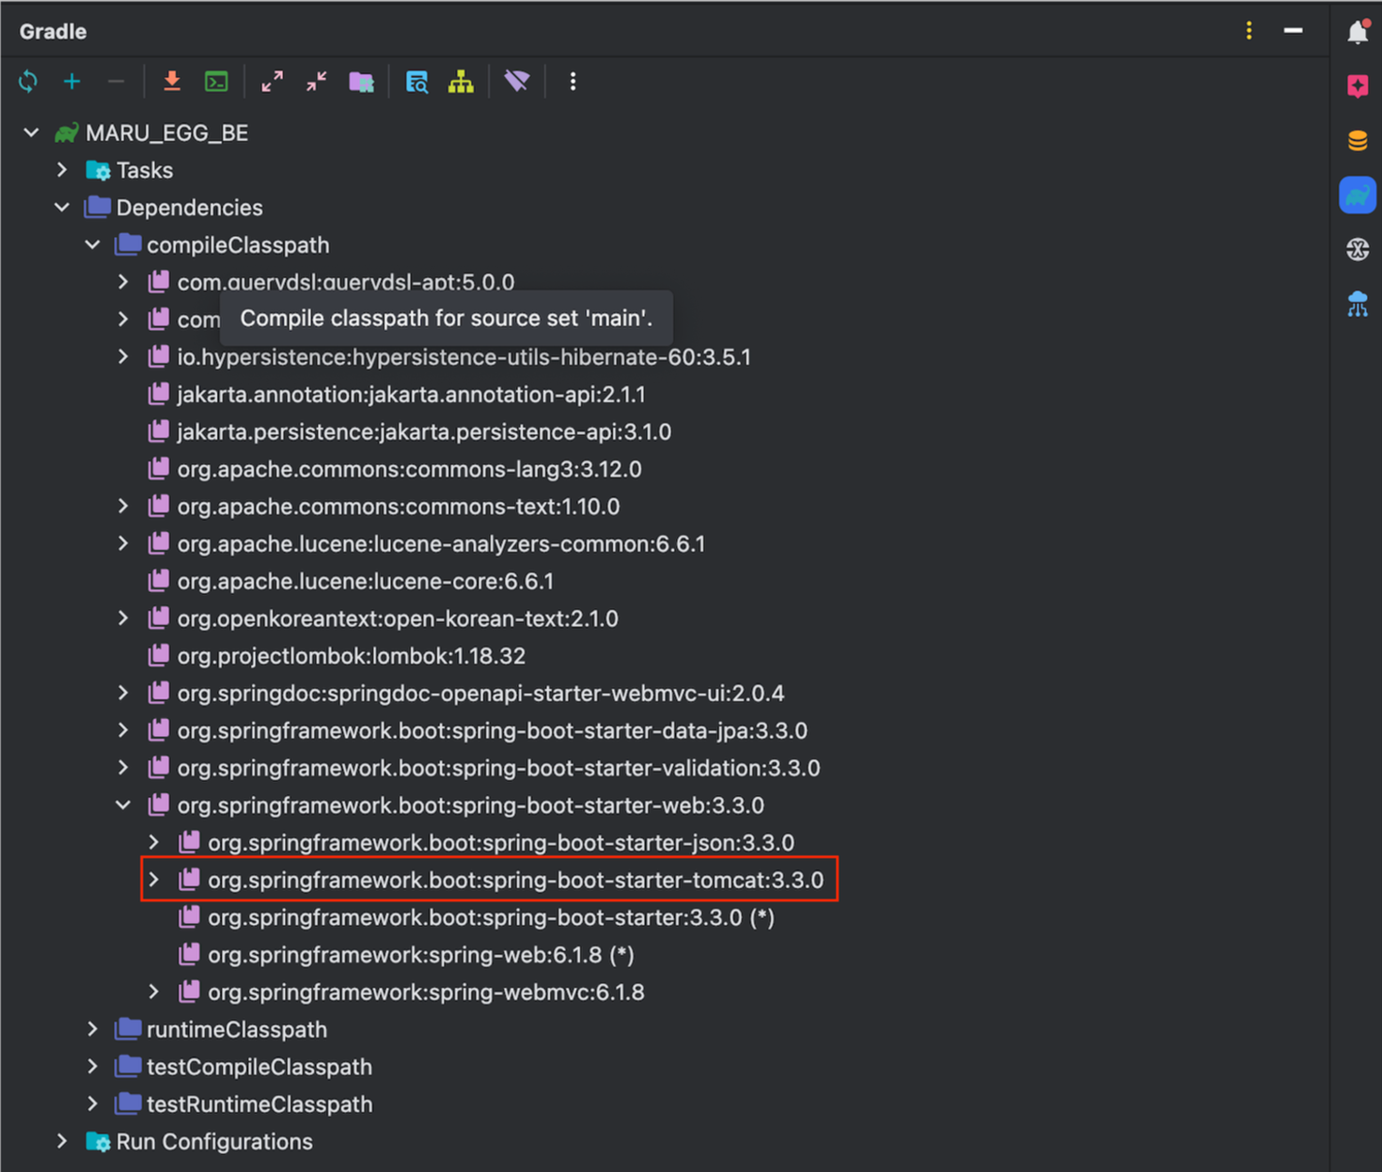Show the dependencies diagram icon
This screenshot has height=1172, width=1382.
tap(461, 82)
